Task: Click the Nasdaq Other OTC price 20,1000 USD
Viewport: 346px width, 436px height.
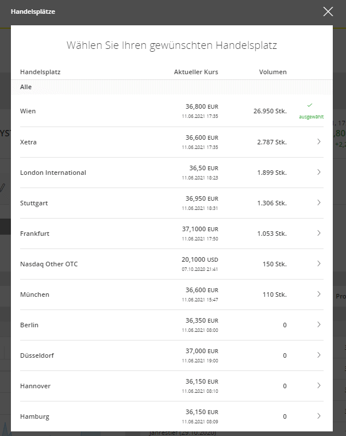Action: click(200, 260)
